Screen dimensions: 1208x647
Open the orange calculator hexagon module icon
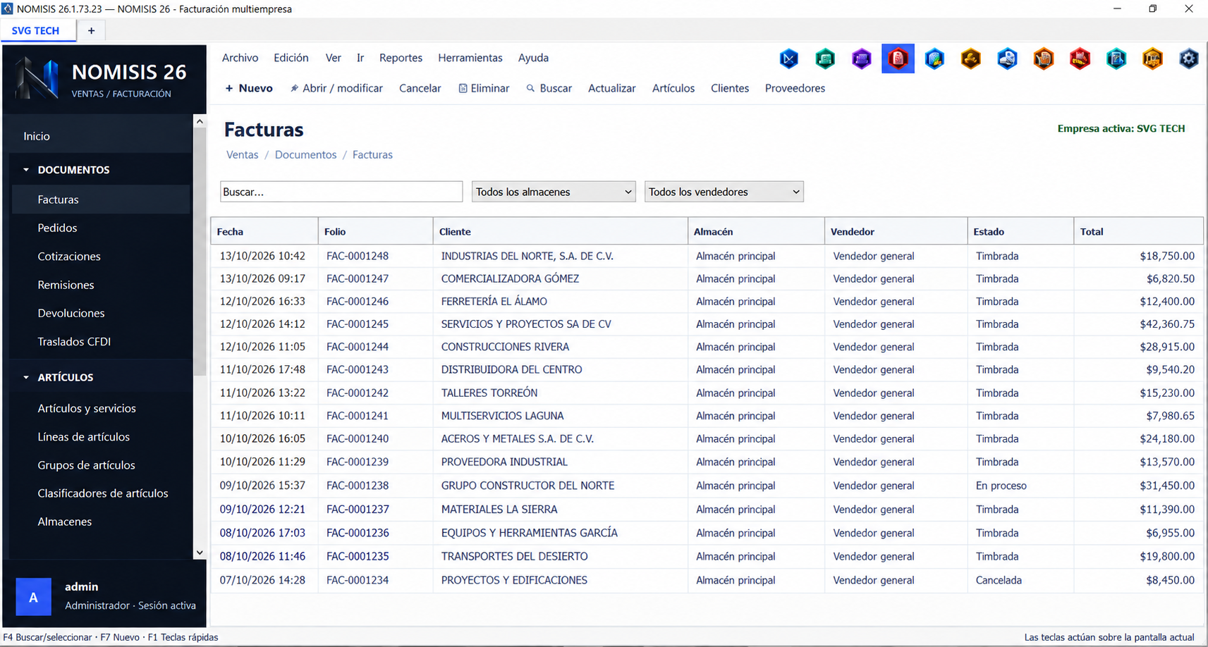click(1044, 58)
